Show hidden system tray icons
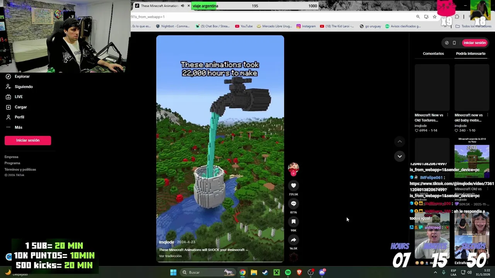 click(x=435, y=272)
